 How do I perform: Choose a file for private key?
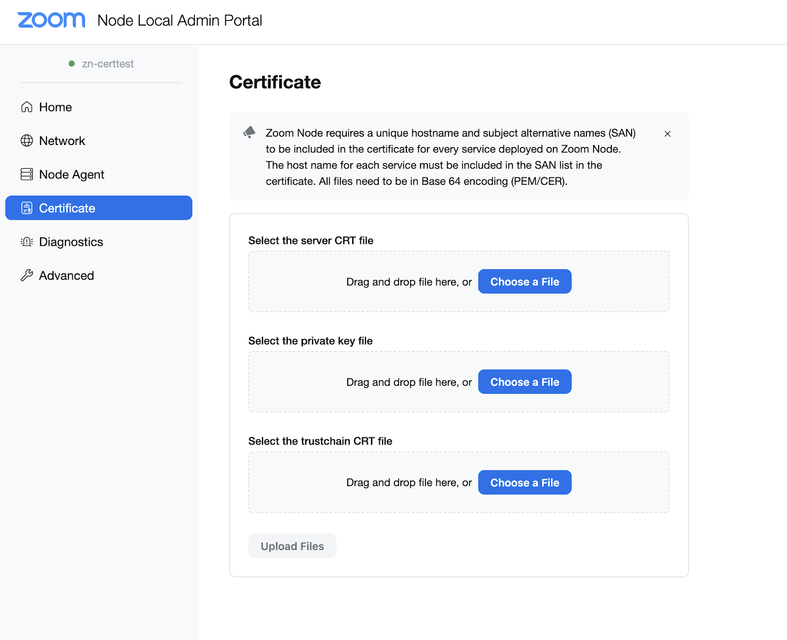coord(524,382)
